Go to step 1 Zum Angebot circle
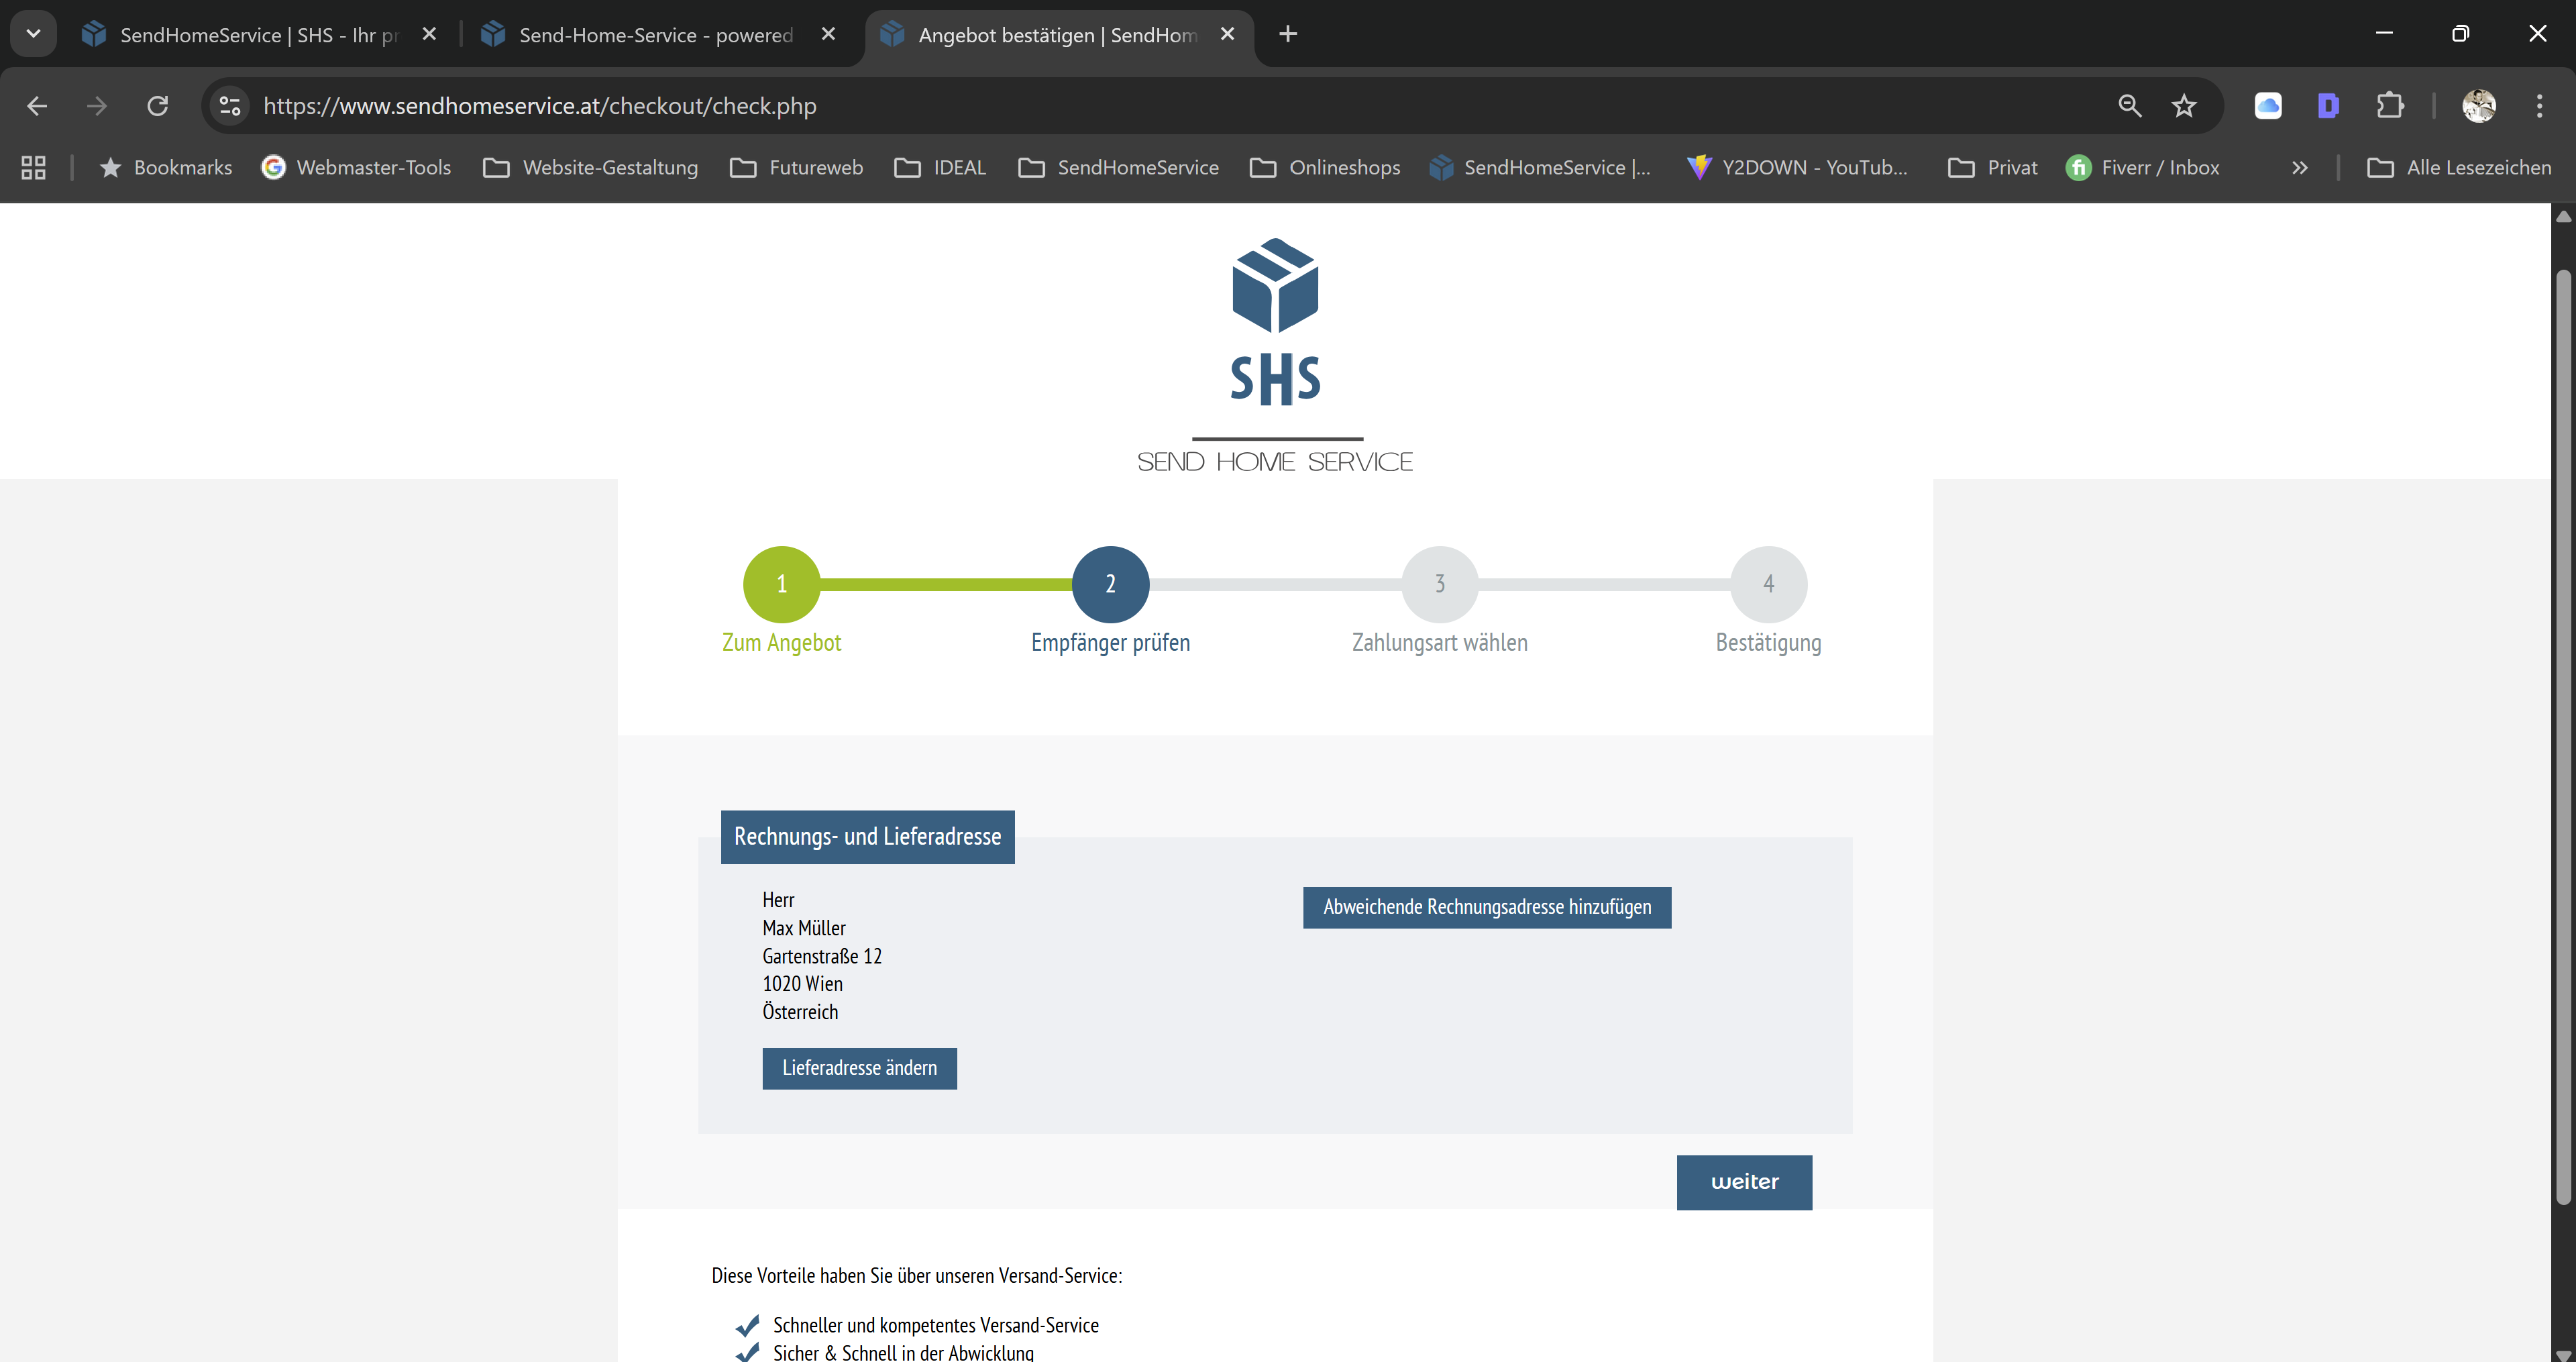This screenshot has width=2576, height=1362. pyautogui.click(x=781, y=584)
